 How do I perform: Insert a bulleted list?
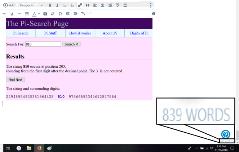(65, 5)
